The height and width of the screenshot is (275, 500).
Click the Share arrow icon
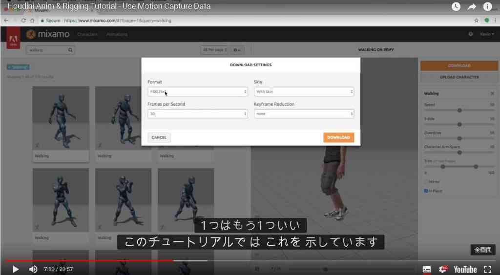(x=472, y=7)
